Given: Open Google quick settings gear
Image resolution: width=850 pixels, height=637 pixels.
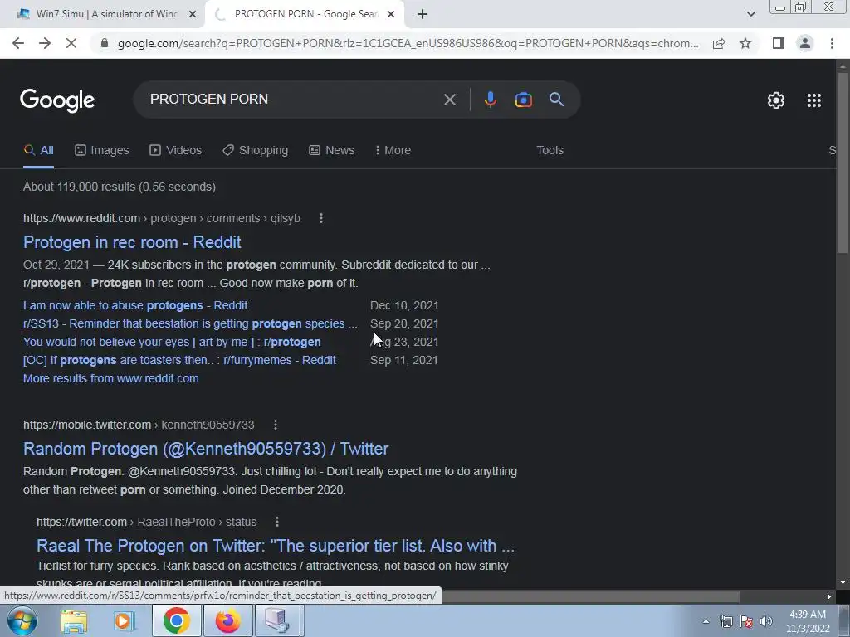Looking at the screenshot, I should point(776,100).
